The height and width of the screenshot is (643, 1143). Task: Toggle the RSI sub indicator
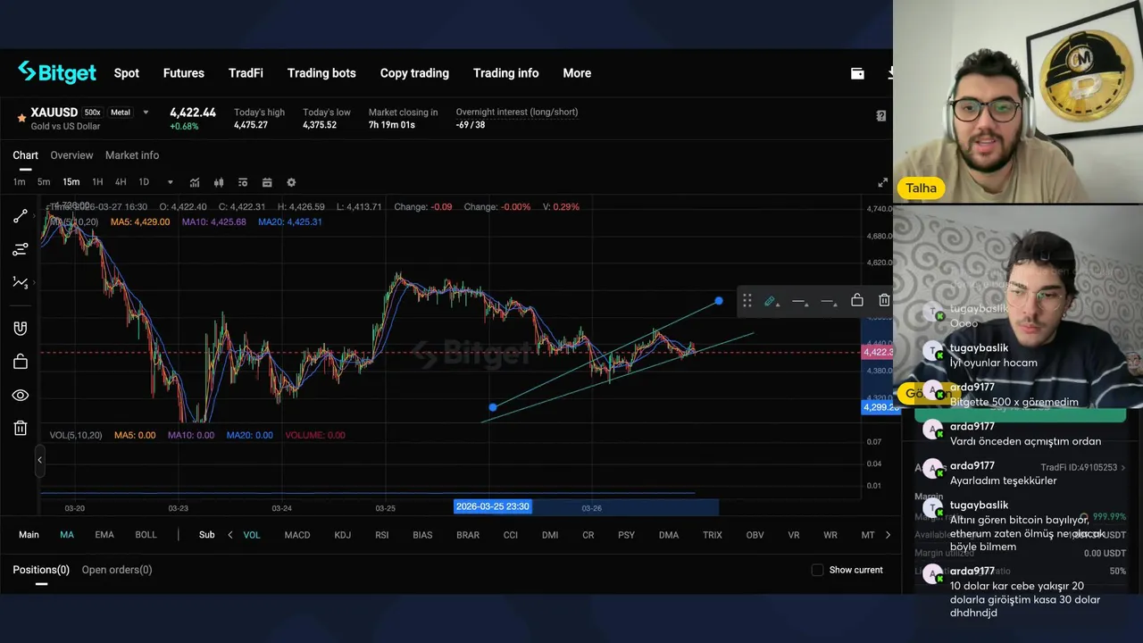382,535
